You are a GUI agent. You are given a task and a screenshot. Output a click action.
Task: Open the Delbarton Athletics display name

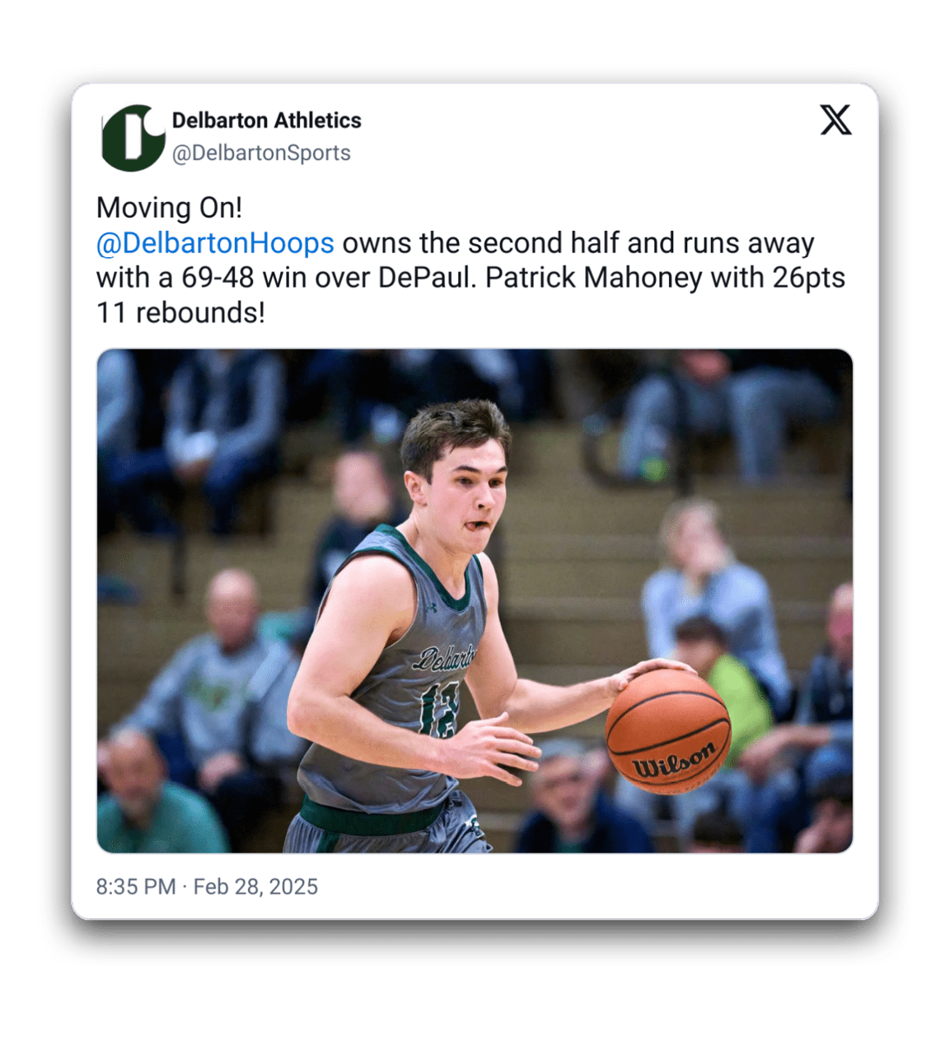pyautogui.click(x=266, y=120)
